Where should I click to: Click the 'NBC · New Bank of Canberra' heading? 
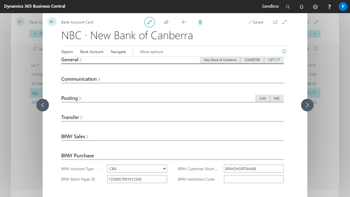(x=127, y=36)
